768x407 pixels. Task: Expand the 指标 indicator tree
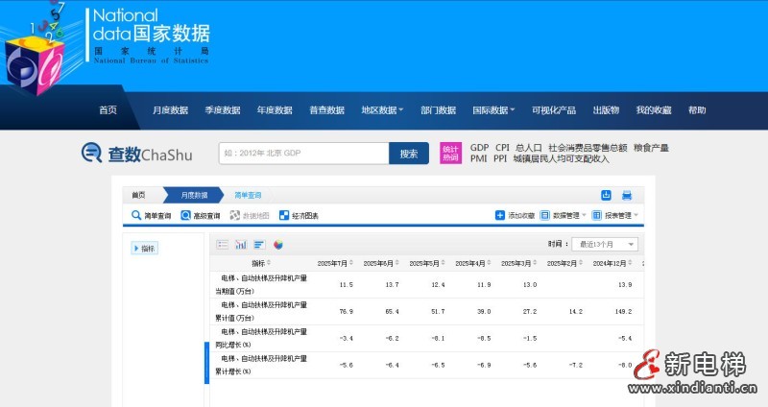143,249
